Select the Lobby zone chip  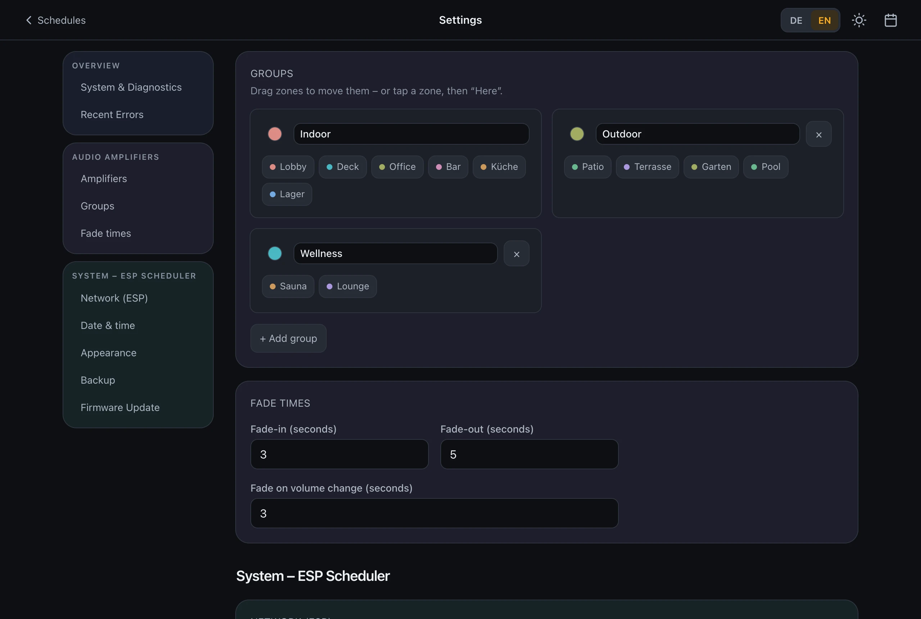(x=288, y=167)
